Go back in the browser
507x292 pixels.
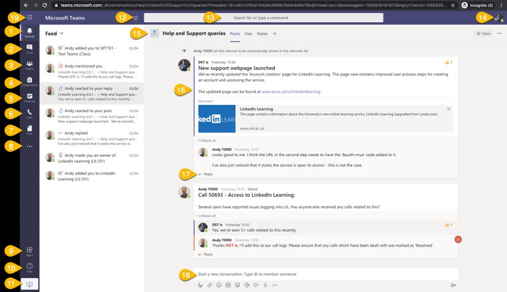tap(26, 5)
